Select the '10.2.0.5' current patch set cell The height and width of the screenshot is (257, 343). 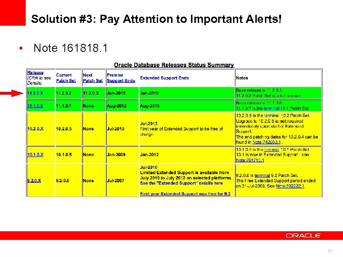(x=69, y=128)
